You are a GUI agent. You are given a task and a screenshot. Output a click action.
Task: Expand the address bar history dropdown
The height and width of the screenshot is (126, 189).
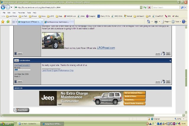[141, 7]
